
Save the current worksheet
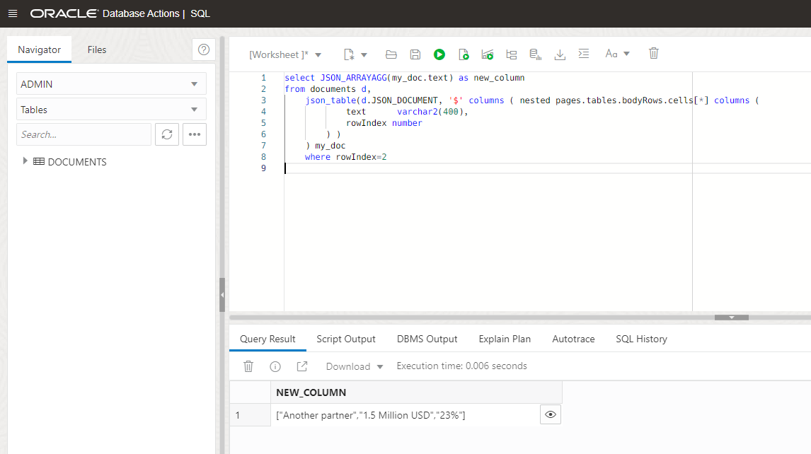415,54
